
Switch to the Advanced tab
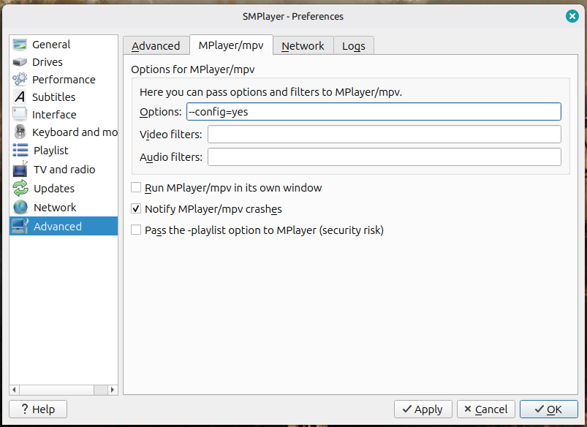[156, 45]
